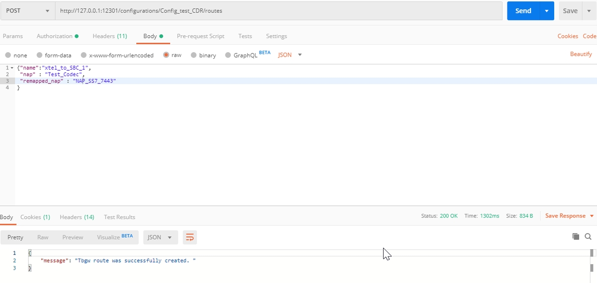The image size is (597, 283).
Task: Click the request URL input field
Action: 279,10
